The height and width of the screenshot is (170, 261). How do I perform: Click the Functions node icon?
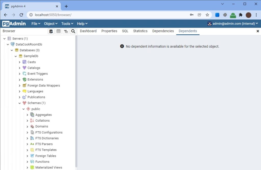point(32,162)
